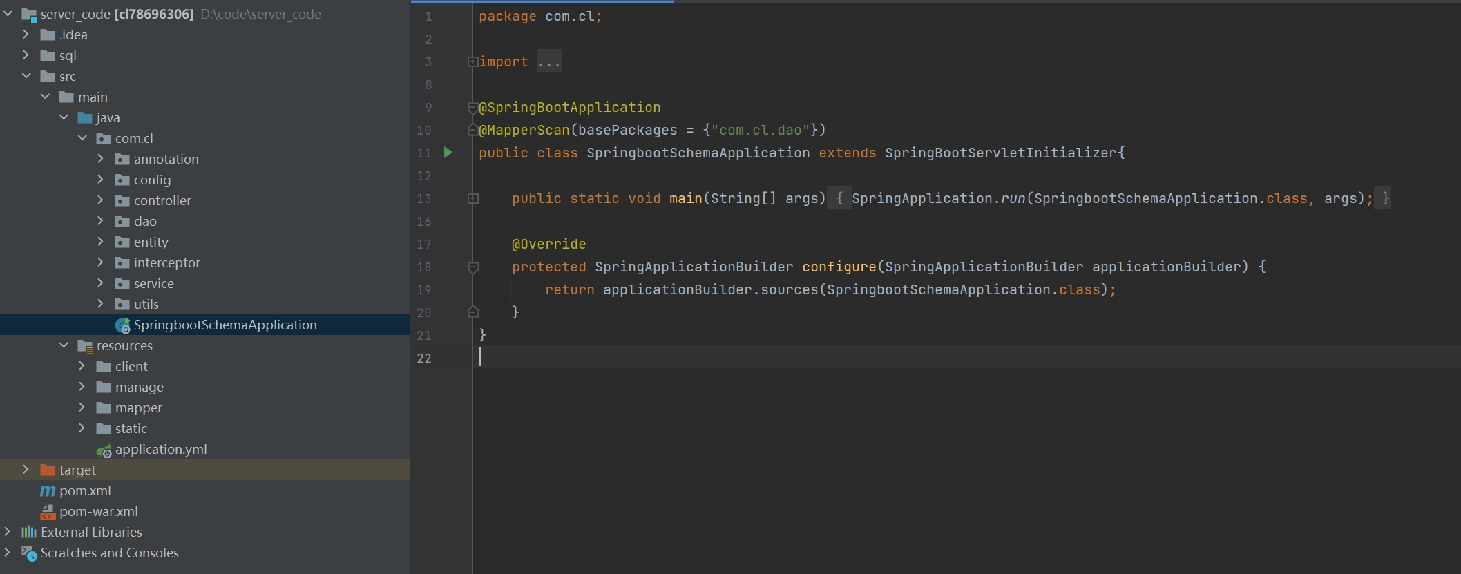Expand the dao package arrow

(x=100, y=220)
